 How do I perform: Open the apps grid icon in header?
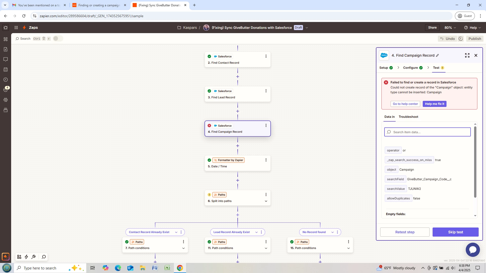click(16, 28)
